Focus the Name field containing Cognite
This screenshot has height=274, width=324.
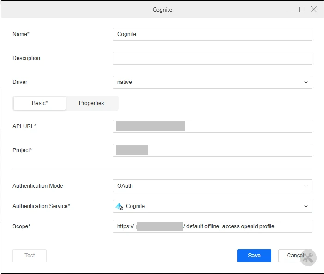pos(212,34)
